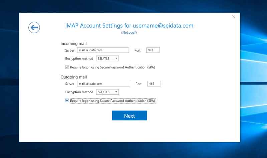Image resolution: width=267 pixels, height=158 pixels.
Task: Uncheck the outgoing mail SPA checkbox
Action: [67, 100]
